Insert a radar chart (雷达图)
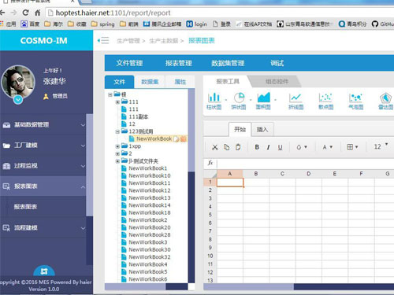394x295 pixels. [385, 101]
